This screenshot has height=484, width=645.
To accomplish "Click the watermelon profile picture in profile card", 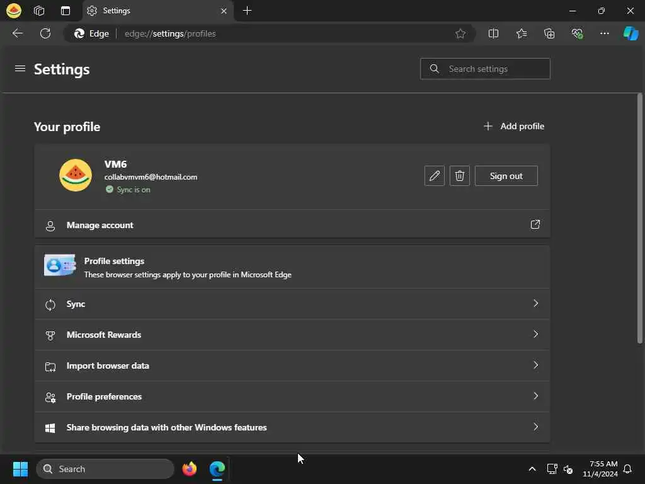I will (x=76, y=175).
